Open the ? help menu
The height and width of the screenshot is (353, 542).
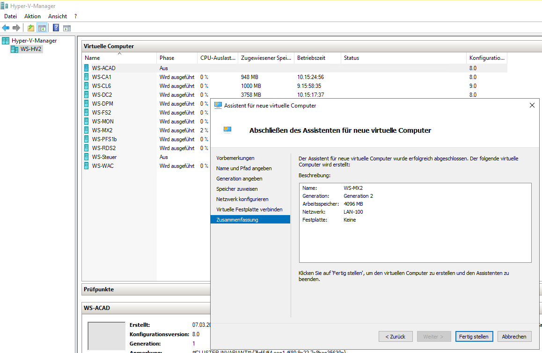pos(75,16)
